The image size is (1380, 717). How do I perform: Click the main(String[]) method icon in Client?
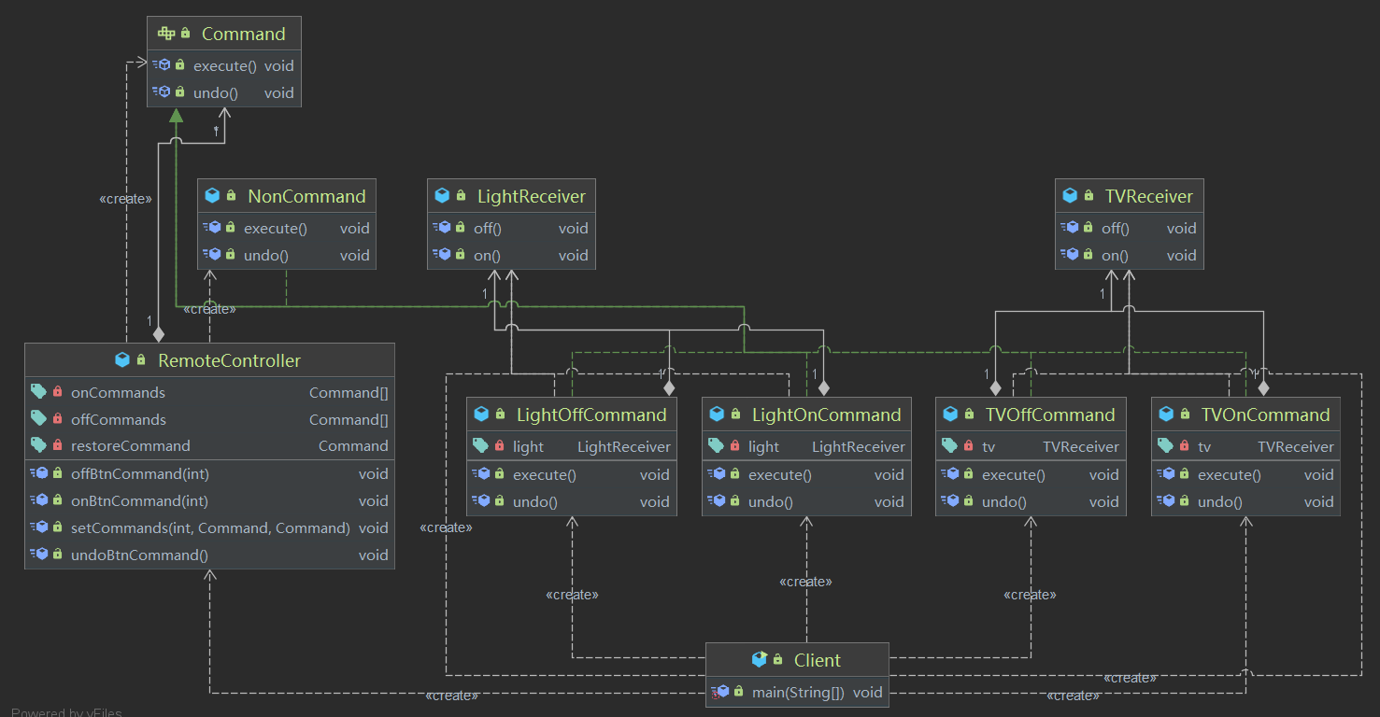coord(719,692)
